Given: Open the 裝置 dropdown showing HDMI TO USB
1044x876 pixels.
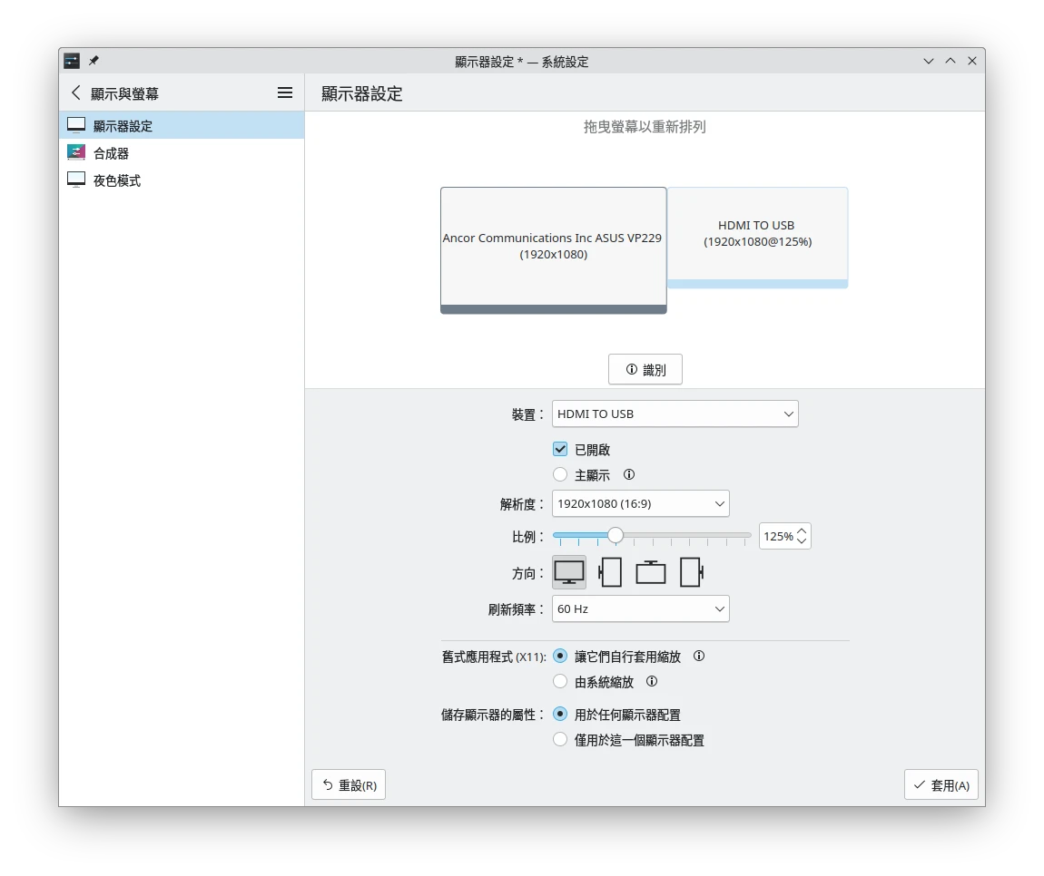Looking at the screenshot, I should (x=675, y=414).
